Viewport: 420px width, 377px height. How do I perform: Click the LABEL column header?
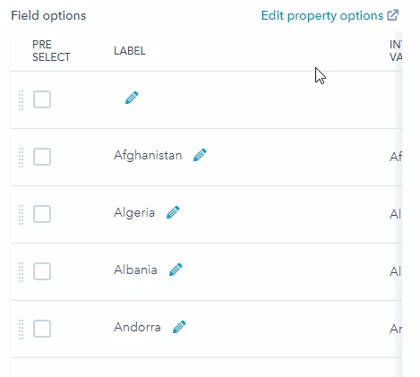130,51
